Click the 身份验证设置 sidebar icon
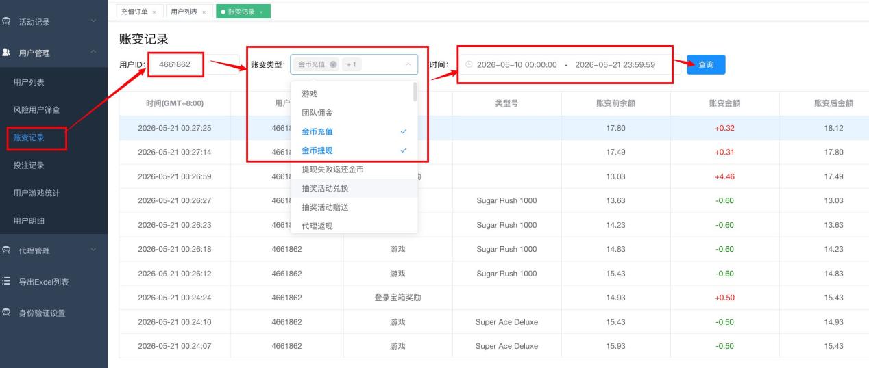 point(6,313)
